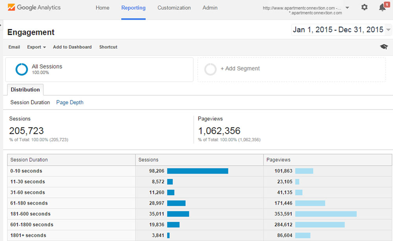Select the All Sessions segment label
Viewport: 393px width, 241px height.
47,67
